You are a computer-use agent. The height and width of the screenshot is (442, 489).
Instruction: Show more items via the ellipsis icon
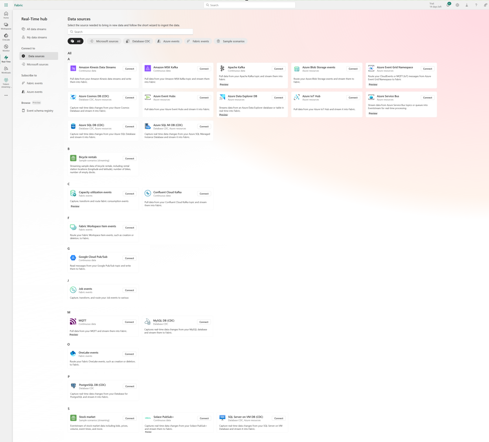click(x=6, y=95)
